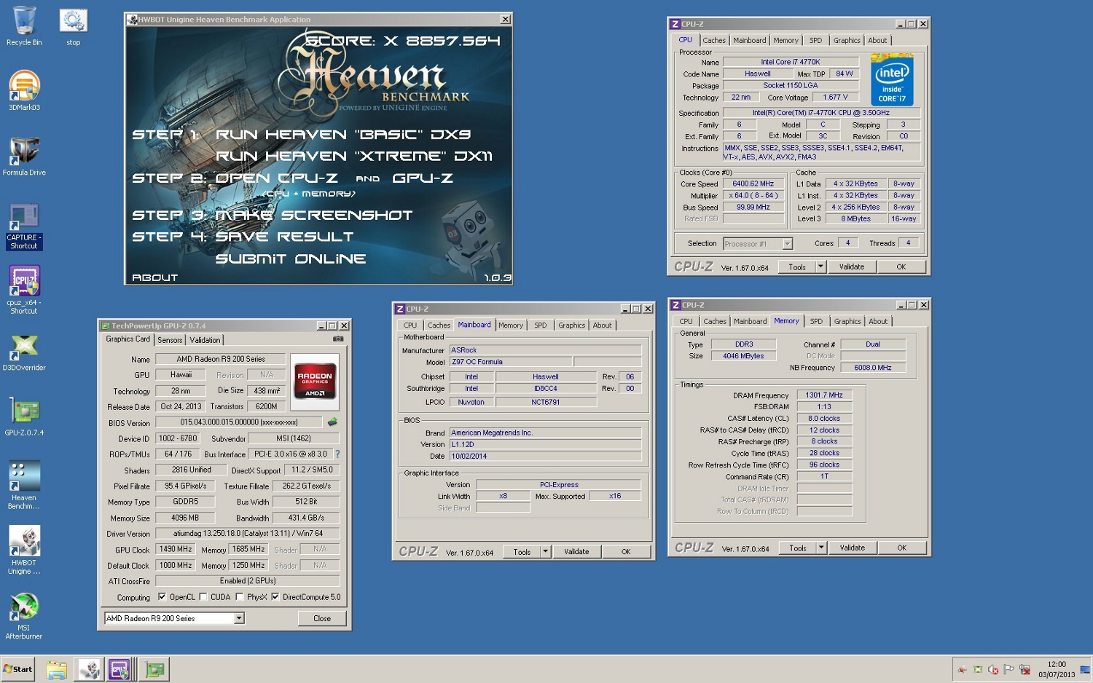Viewport: 1093px width, 683px height.
Task: Switch to the Sensors tab in GPU-Z
Action: coord(170,340)
